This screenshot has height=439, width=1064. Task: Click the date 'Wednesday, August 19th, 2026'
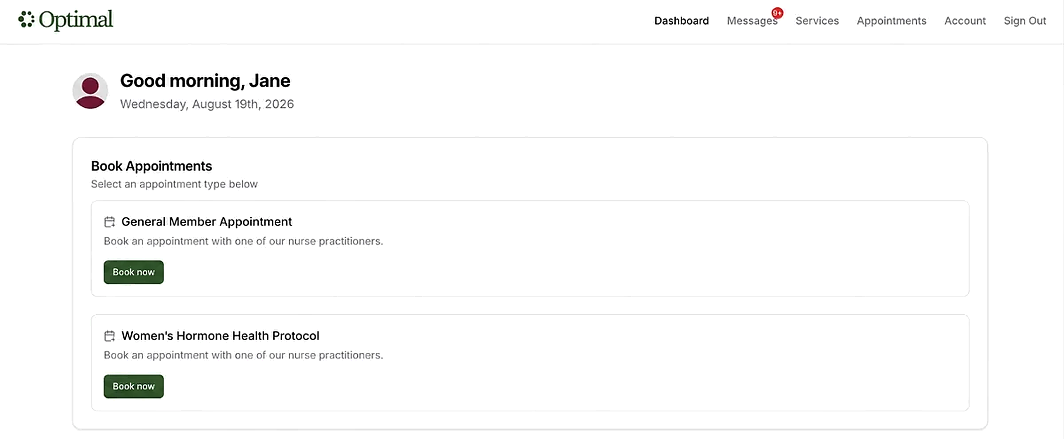click(x=207, y=104)
